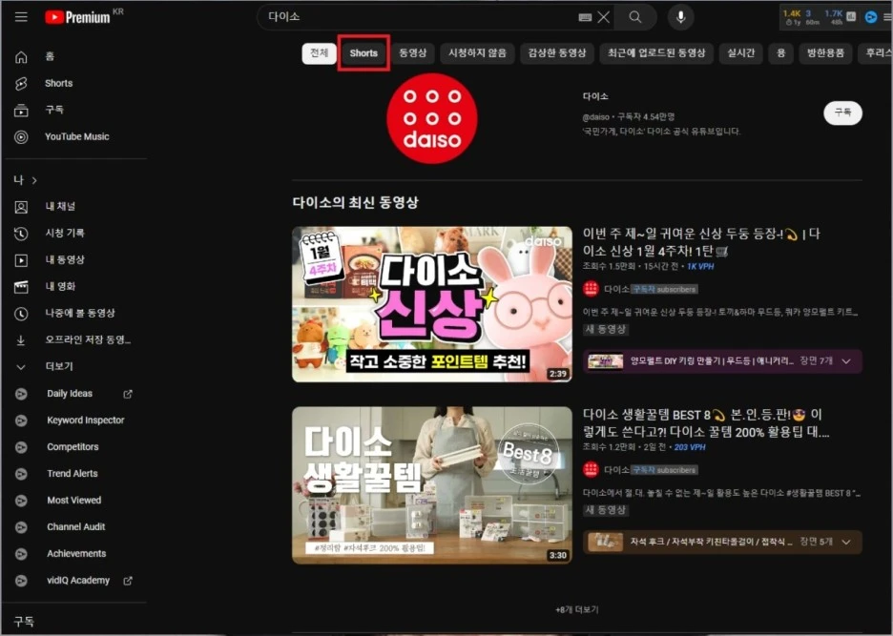The width and height of the screenshot is (893, 636).
Task: Open vidIQ Achievements
Action: coord(74,553)
